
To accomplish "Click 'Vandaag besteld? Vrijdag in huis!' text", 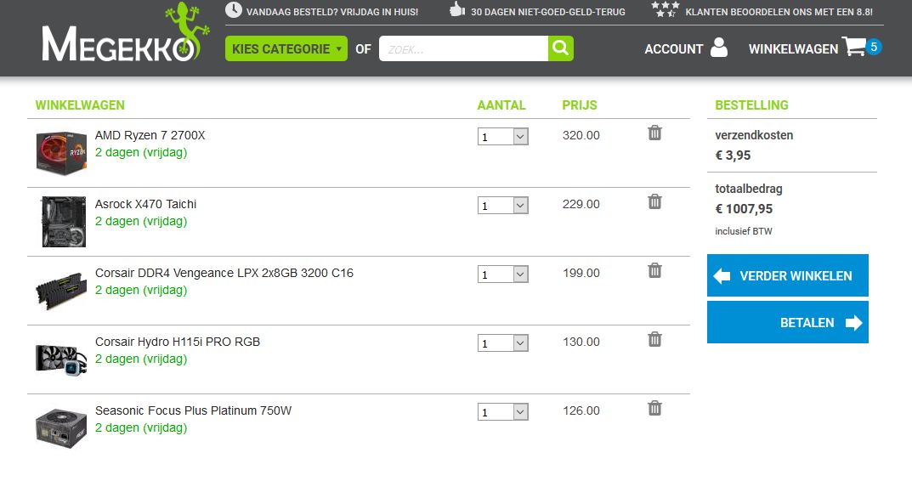I will pyautogui.click(x=332, y=12).
